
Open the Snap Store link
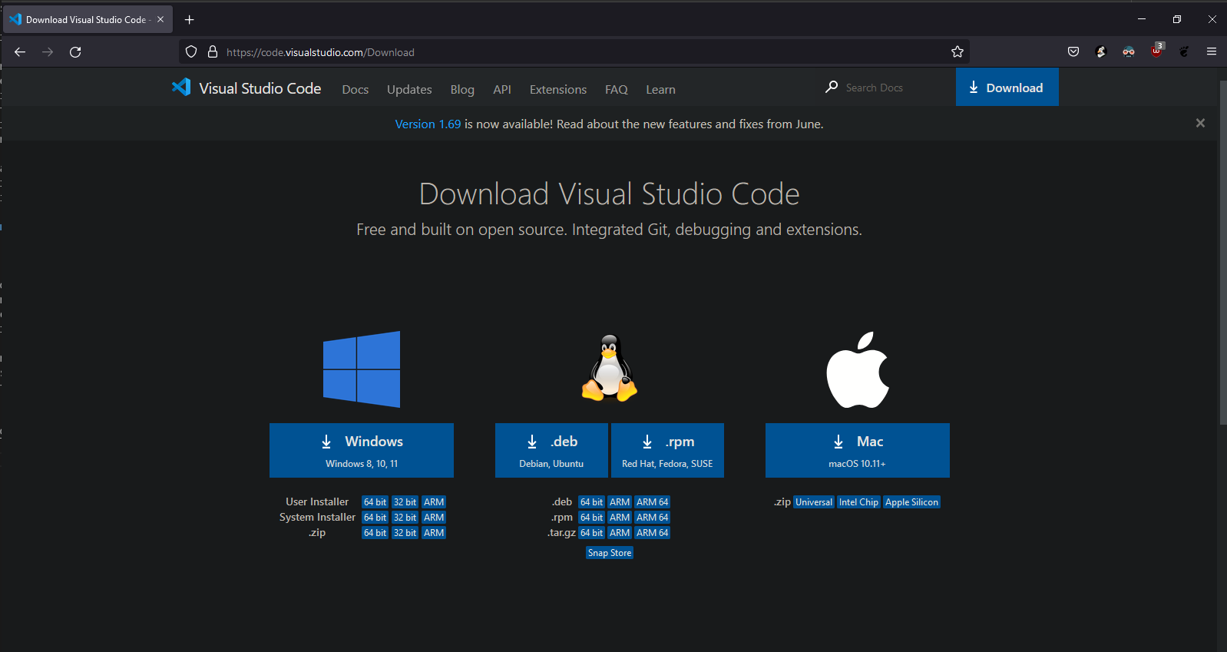tap(610, 553)
